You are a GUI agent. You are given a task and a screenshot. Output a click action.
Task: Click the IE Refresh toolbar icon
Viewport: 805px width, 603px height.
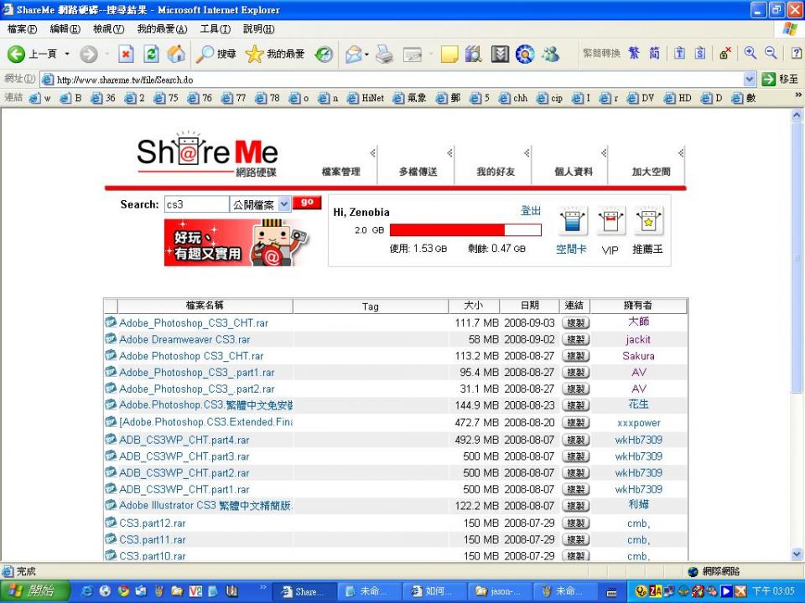(151, 54)
